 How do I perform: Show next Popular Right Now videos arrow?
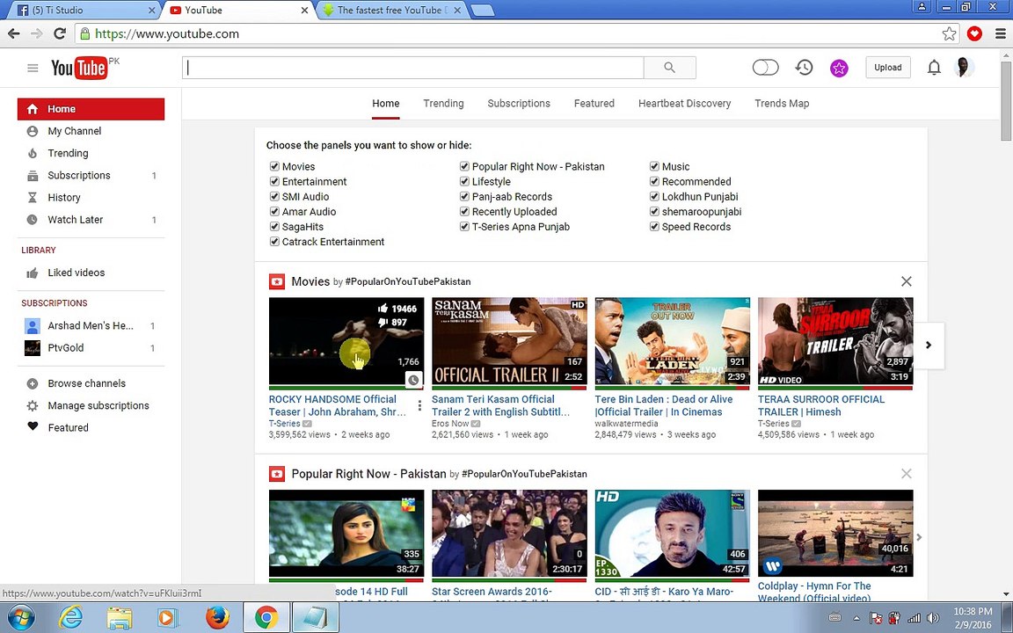(919, 537)
